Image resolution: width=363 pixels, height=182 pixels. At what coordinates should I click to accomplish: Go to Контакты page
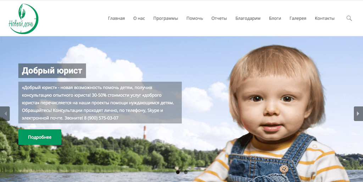(325, 18)
